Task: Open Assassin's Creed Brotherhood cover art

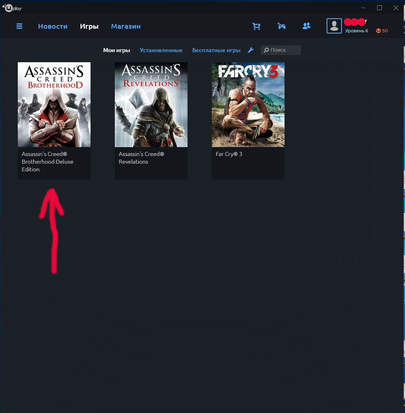Action: click(x=54, y=105)
